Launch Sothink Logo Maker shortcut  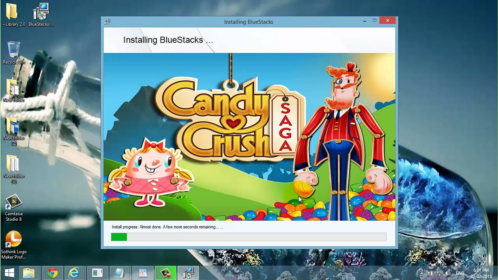click(x=13, y=245)
